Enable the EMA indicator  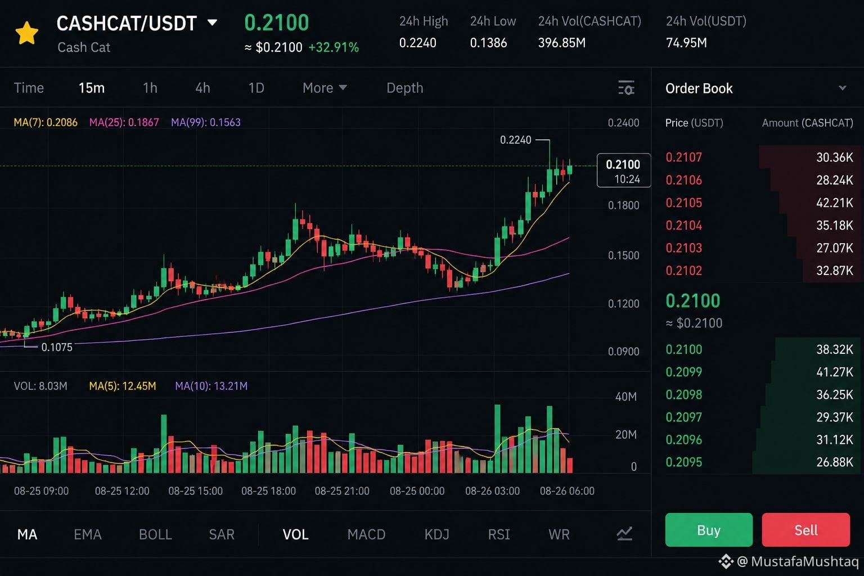pos(88,534)
